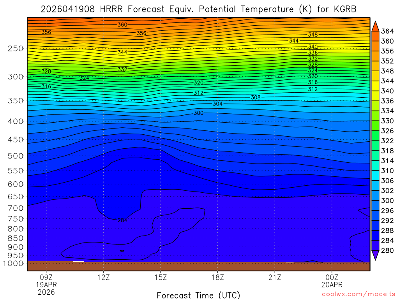Click the 322 colorbar value
Viewport: 399px width, 299px height.
click(x=387, y=141)
